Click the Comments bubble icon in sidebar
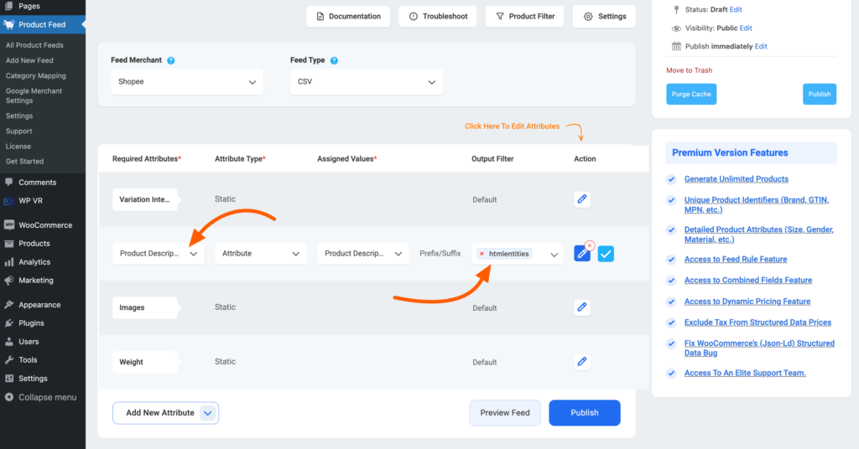 point(8,182)
